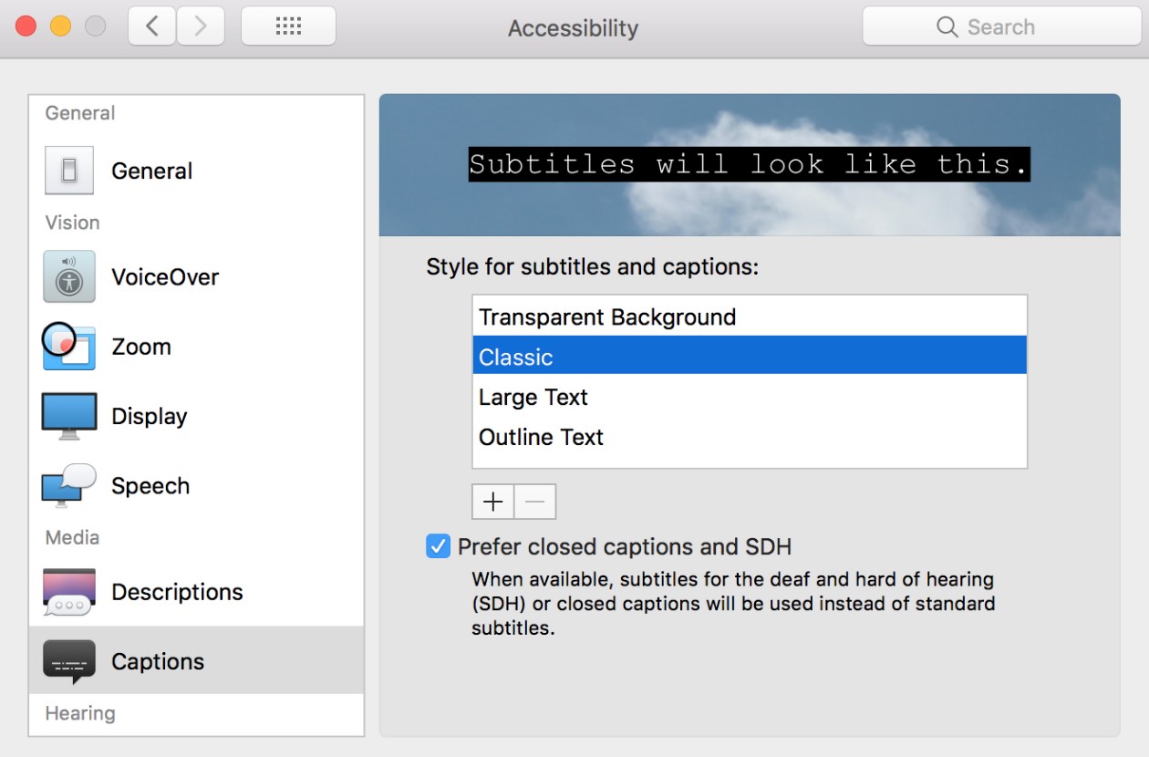
Task: Choose the Outline Text caption style
Action: (x=541, y=437)
